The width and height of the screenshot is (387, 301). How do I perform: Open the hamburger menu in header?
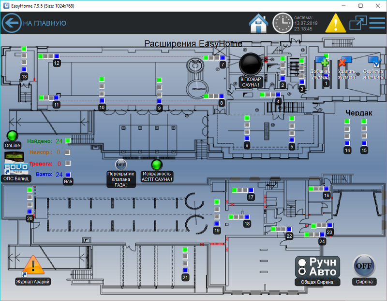[x=377, y=23]
